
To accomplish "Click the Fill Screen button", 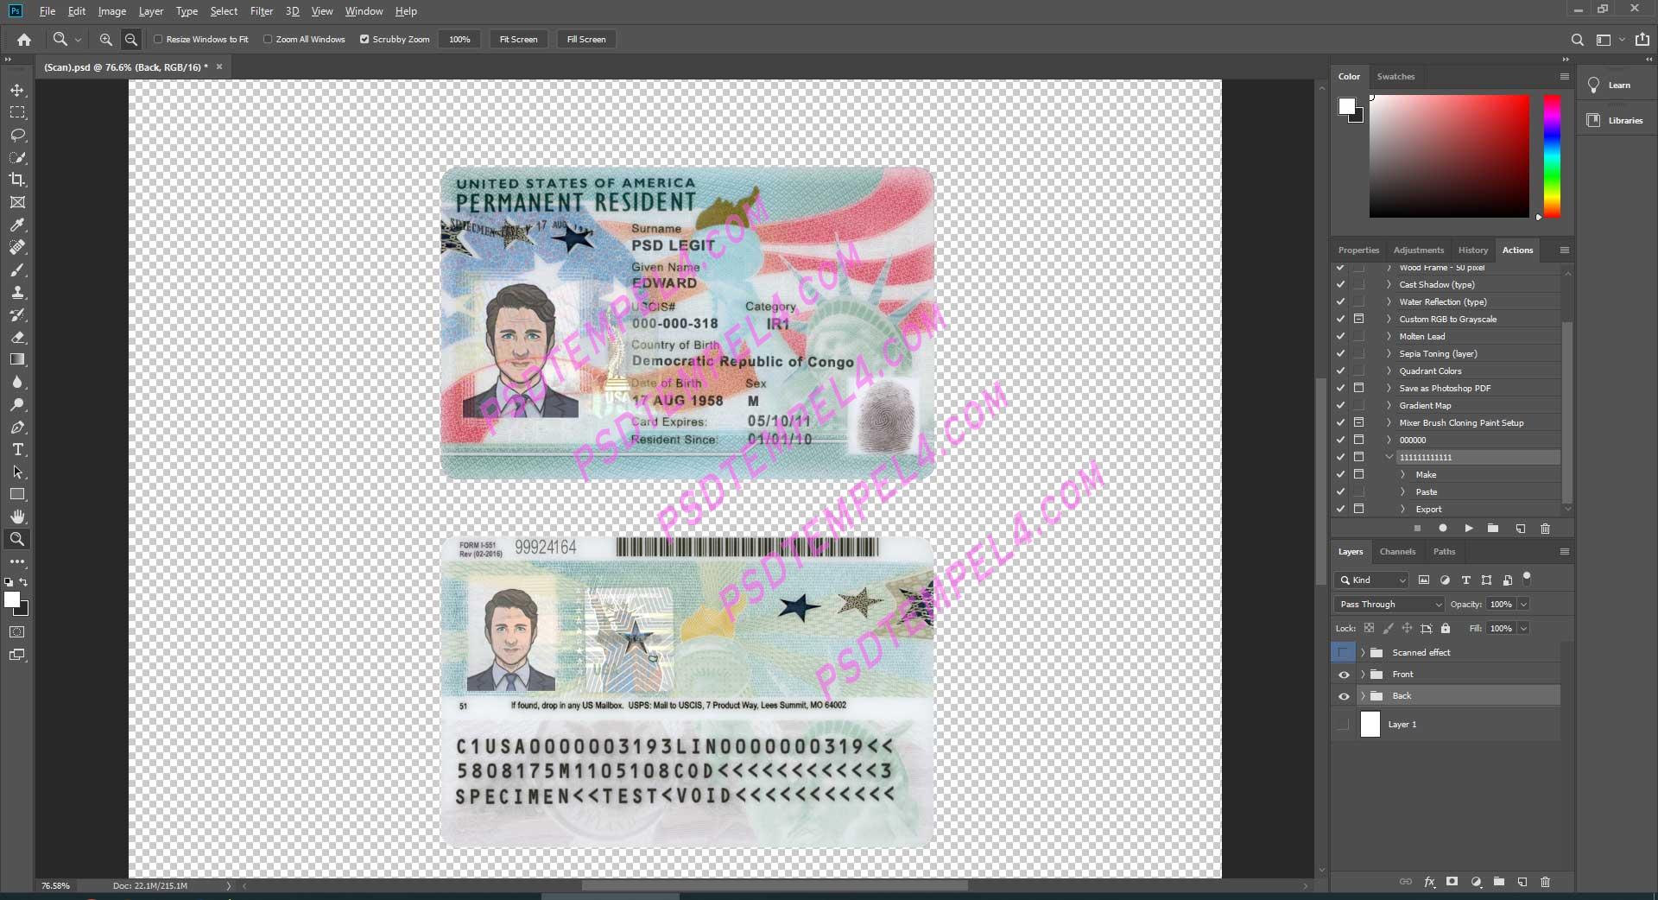I will point(586,39).
